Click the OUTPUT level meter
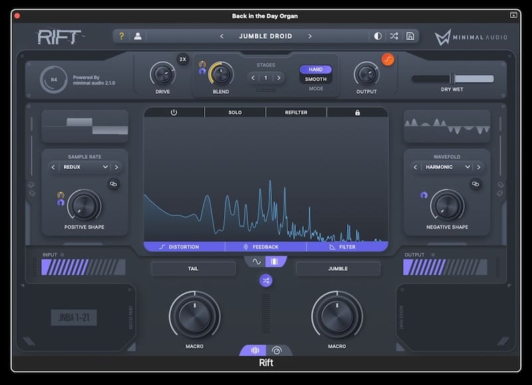This screenshot has width=532, height=385. pos(445,267)
